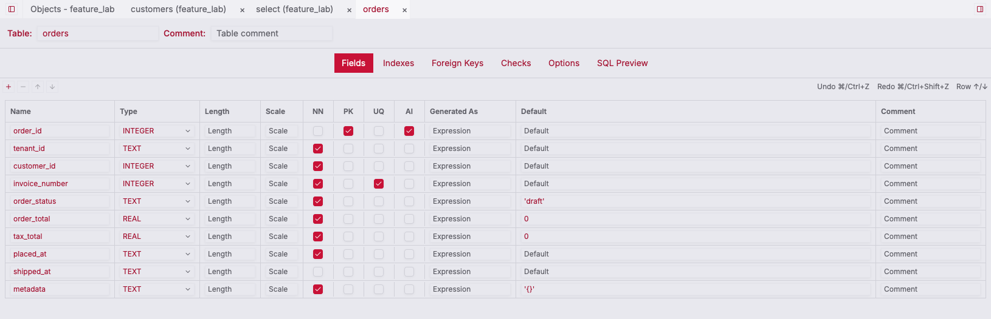
Task: Click Length field for tenant_id
Action: 230,149
